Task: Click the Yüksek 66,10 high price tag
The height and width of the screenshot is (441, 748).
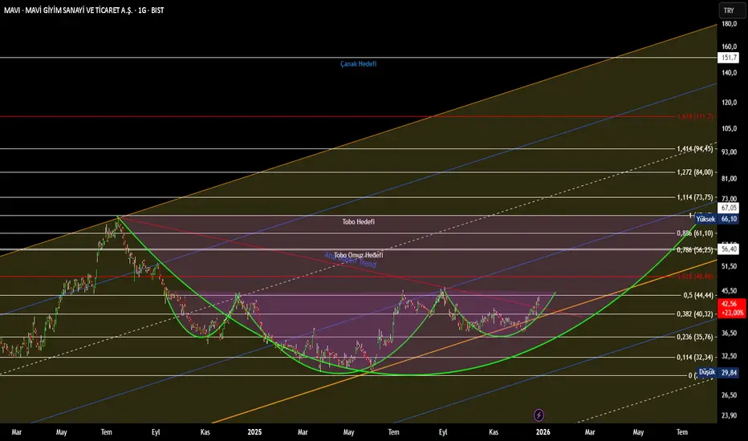Action: [717, 219]
